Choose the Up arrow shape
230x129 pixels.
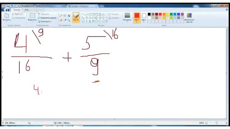pos(103,18)
